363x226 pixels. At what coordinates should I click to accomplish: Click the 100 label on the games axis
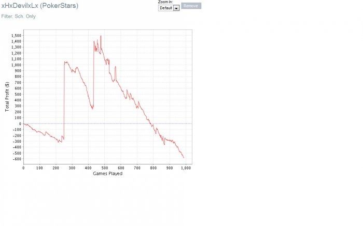39,168
